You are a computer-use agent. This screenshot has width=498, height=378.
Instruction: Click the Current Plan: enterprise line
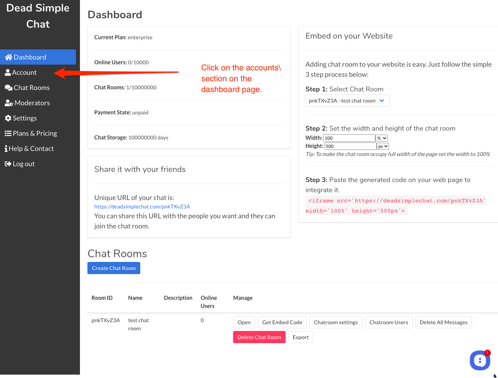pos(123,37)
